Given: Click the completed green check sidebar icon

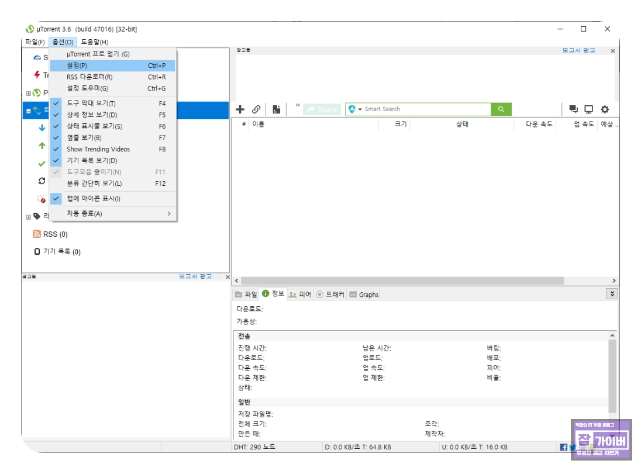Looking at the screenshot, I should (42, 164).
